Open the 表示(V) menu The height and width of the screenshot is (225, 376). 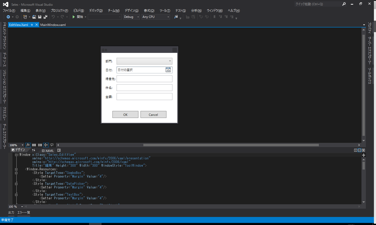click(x=41, y=11)
